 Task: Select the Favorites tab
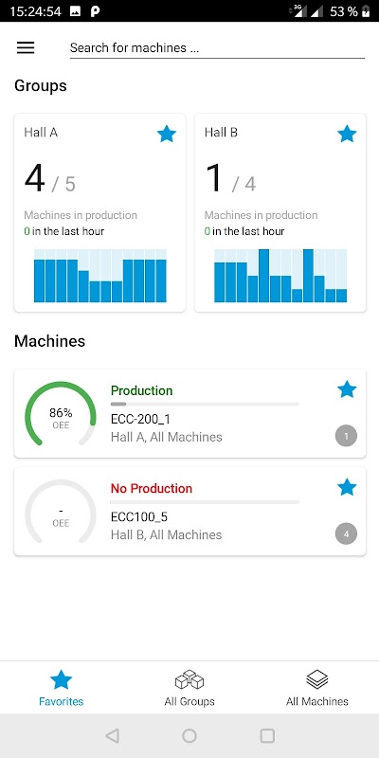(62, 688)
